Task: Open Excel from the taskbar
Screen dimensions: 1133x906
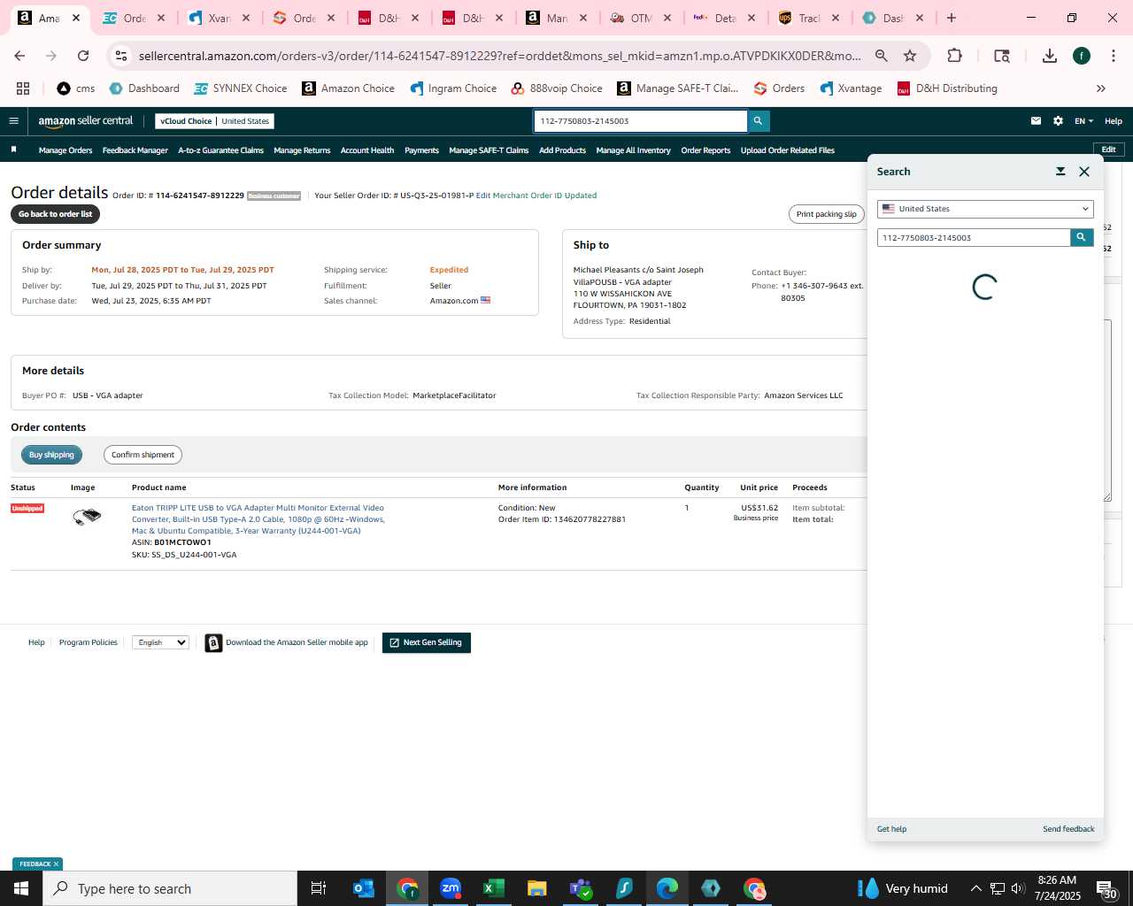Action: coord(494,888)
